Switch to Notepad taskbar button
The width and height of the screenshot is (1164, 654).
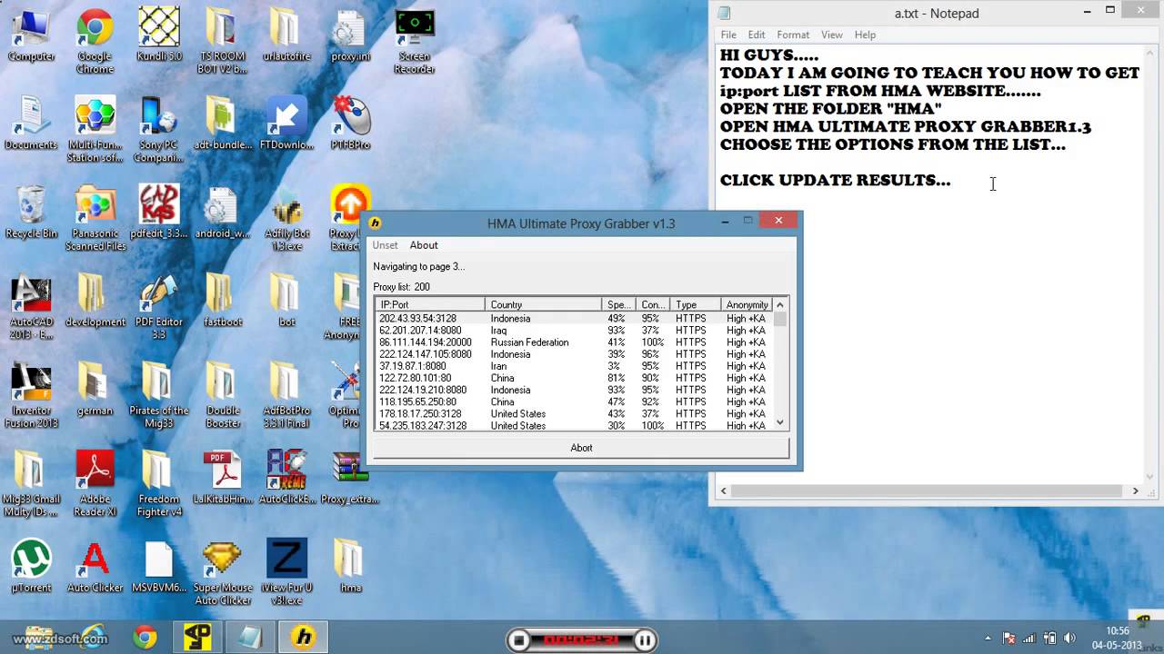coord(250,638)
